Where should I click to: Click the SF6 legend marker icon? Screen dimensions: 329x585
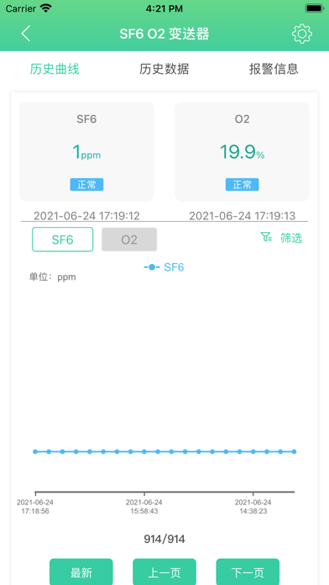click(152, 267)
